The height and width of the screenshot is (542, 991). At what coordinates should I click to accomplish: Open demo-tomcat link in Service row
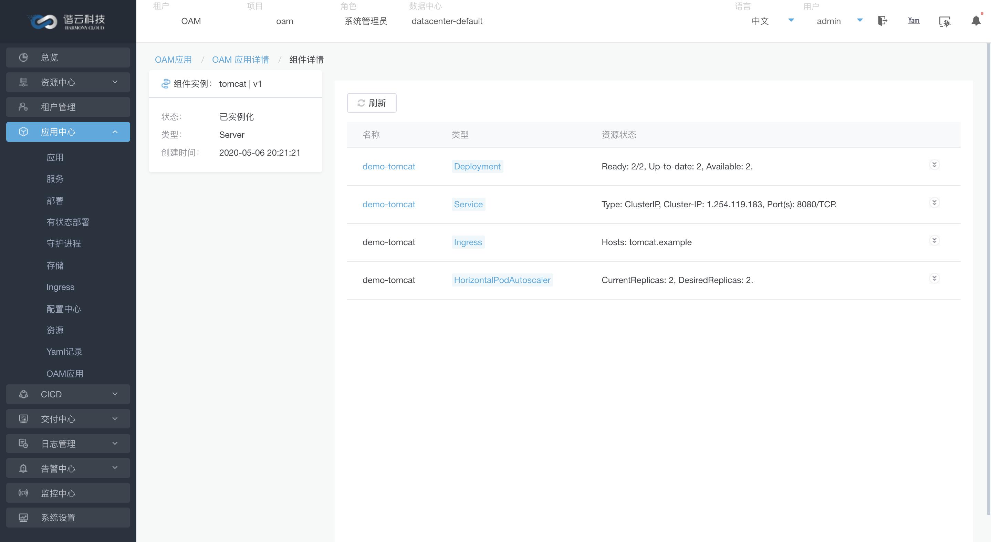coord(388,204)
